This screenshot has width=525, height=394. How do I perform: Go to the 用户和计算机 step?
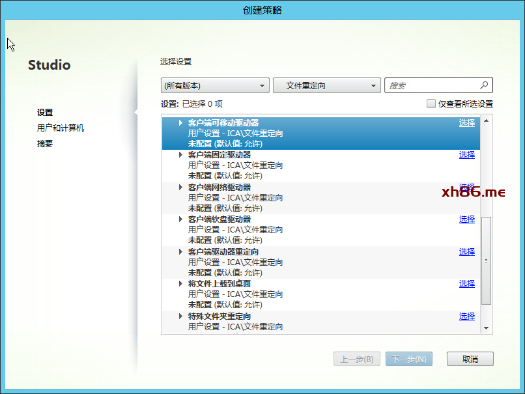tap(61, 128)
